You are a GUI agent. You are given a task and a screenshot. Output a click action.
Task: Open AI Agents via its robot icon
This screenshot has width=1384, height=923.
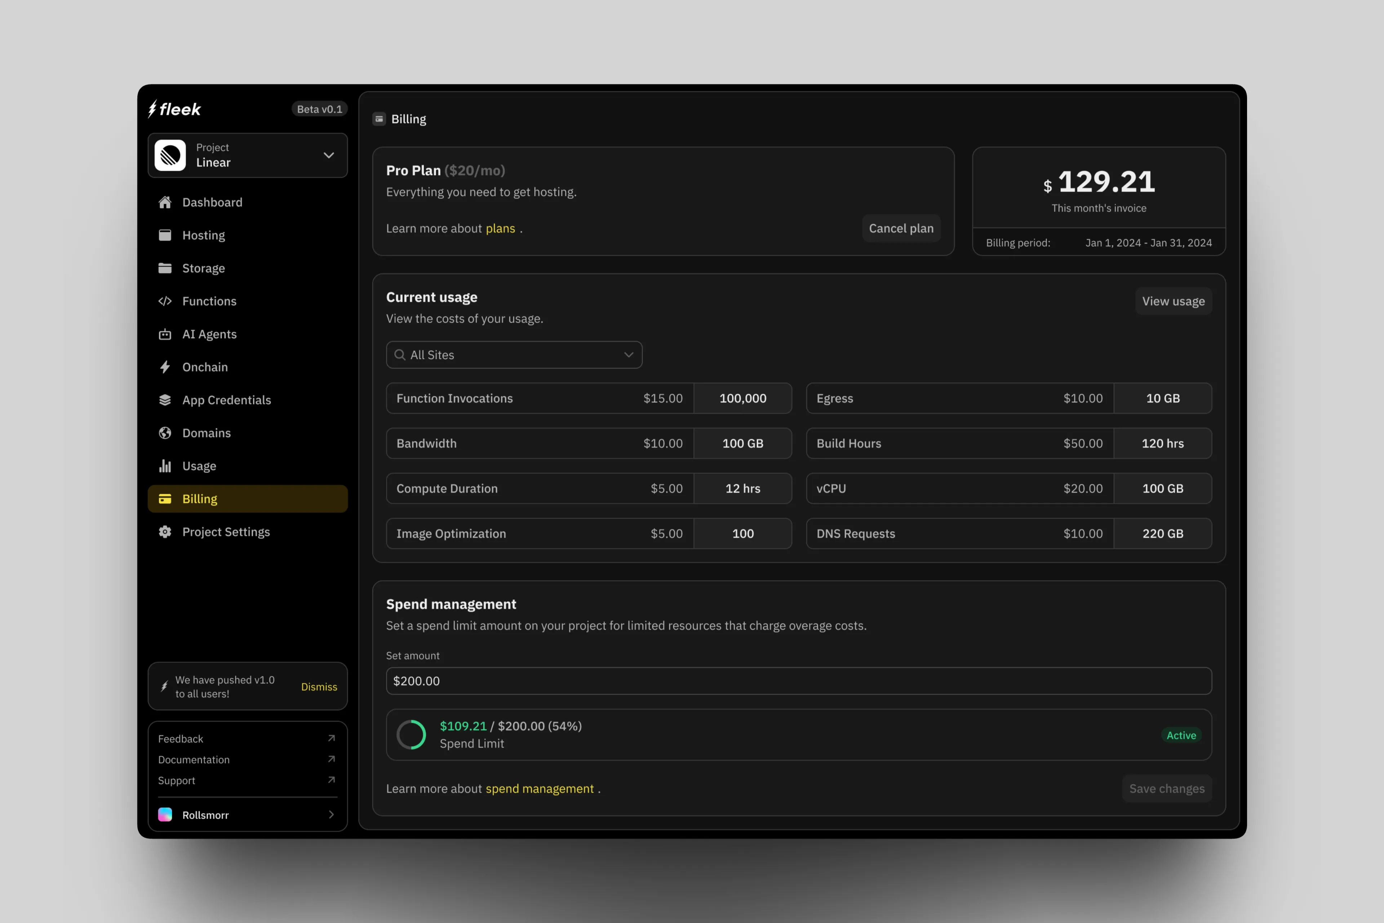pos(165,334)
